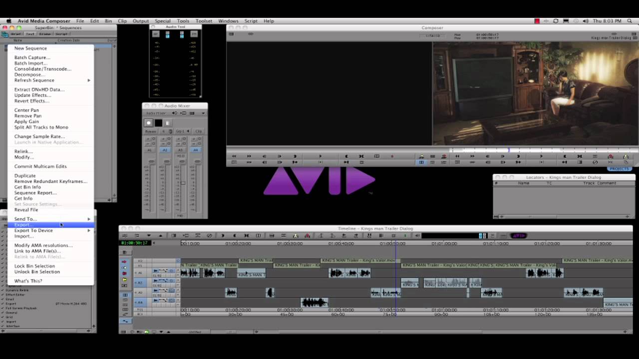
Task: Click the red segment mode arrow in timeline palette
Action: tap(124, 261)
